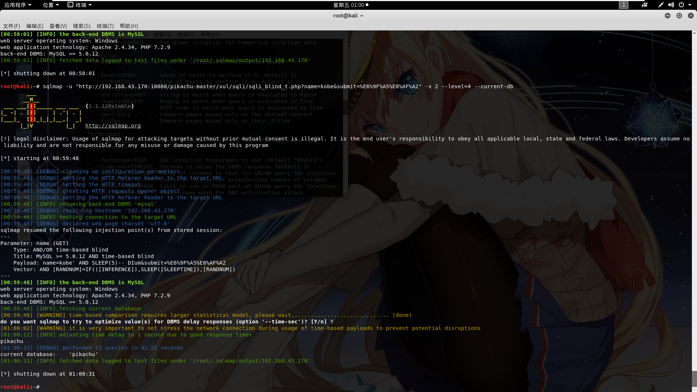The height and width of the screenshot is (392, 697).
Task: Click the network connection tray icon
Action: pos(661,5)
